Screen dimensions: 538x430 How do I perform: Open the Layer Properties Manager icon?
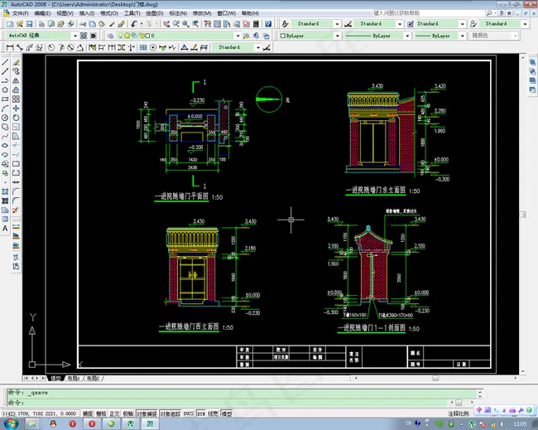(x=110, y=36)
